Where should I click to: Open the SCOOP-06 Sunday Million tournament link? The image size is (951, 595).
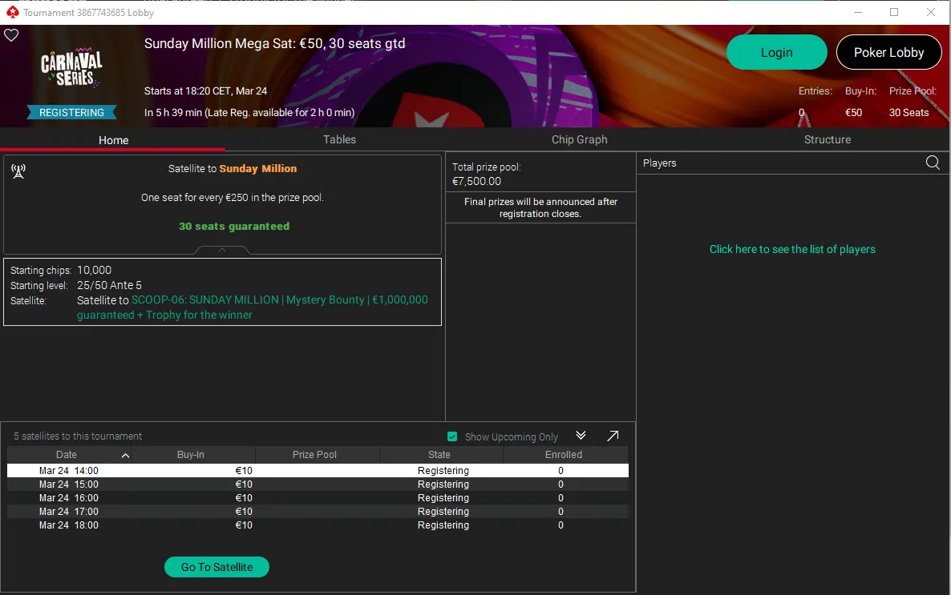tap(253, 308)
